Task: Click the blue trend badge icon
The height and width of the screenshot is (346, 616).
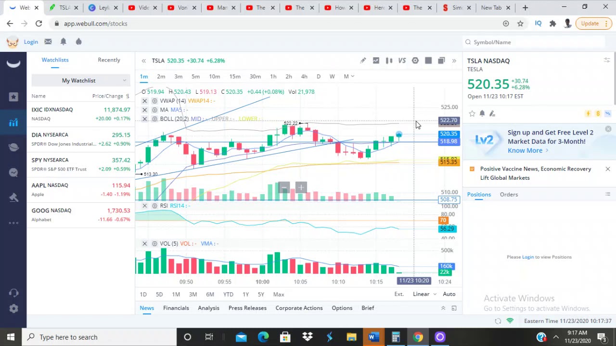Action: (x=608, y=113)
